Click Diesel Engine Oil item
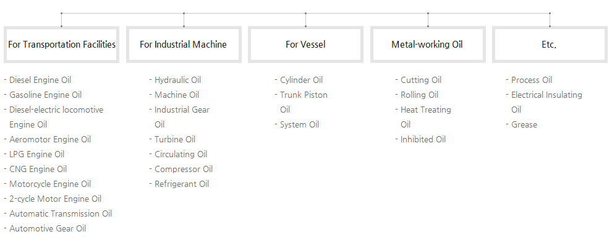The width and height of the screenshot is (612, 250). (40, 80)
